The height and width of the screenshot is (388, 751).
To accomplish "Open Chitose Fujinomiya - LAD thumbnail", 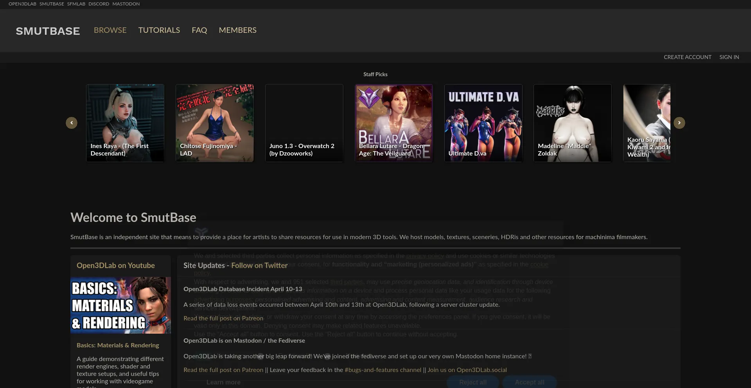I will click(x=215, y=123).
